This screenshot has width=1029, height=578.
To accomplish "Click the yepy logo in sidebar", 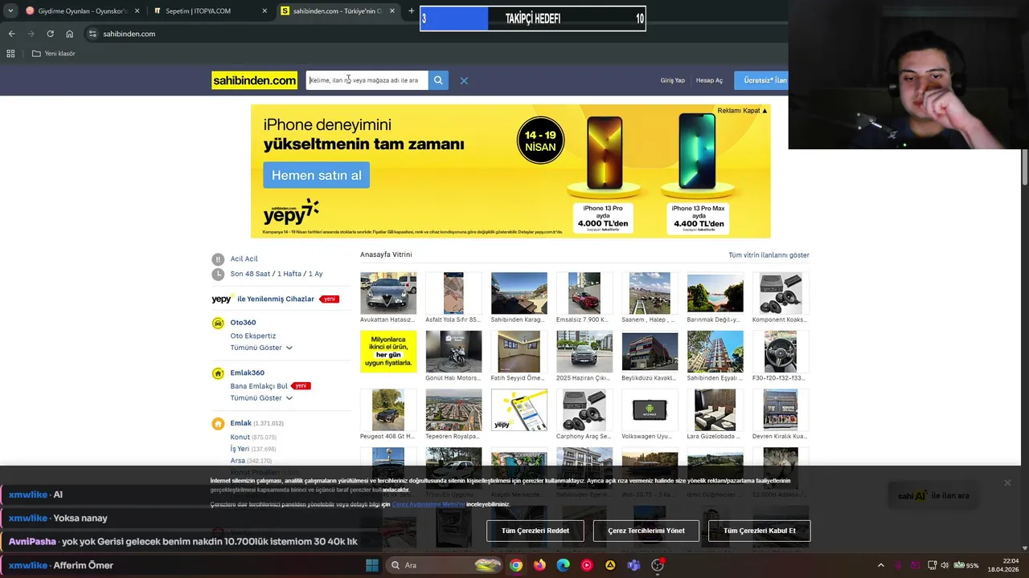I will tap(222, 299).
